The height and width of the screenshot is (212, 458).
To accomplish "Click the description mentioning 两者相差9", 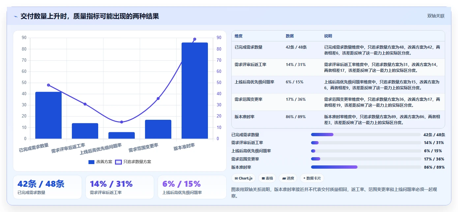I will click(382, 85).
